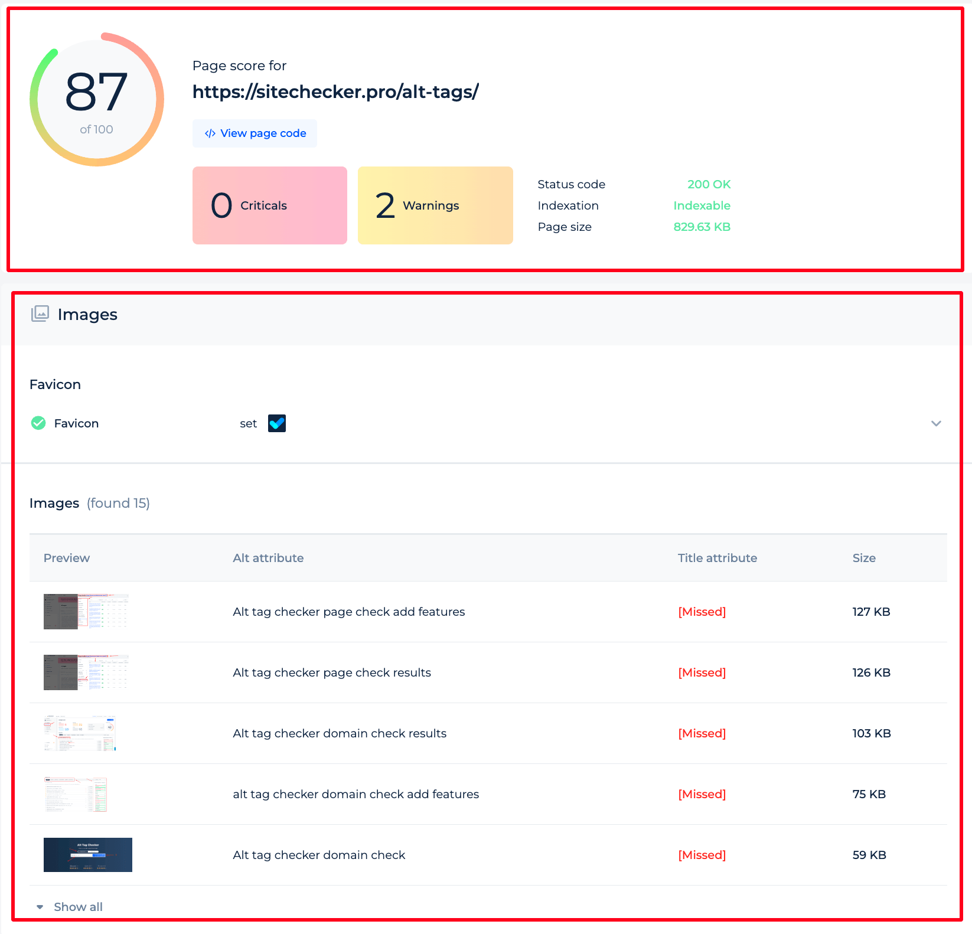Click the 59 KB size cell
The width and height of the screenshot is (972, 934).
point(869,855)
